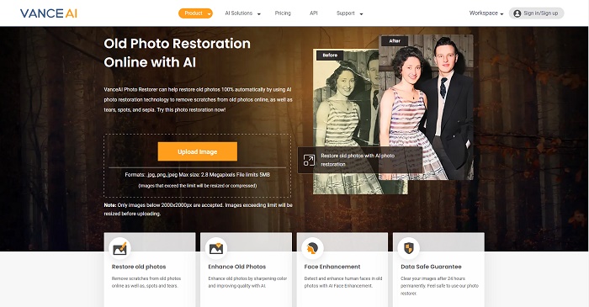Click the VanceAI logo

(49, 13)
